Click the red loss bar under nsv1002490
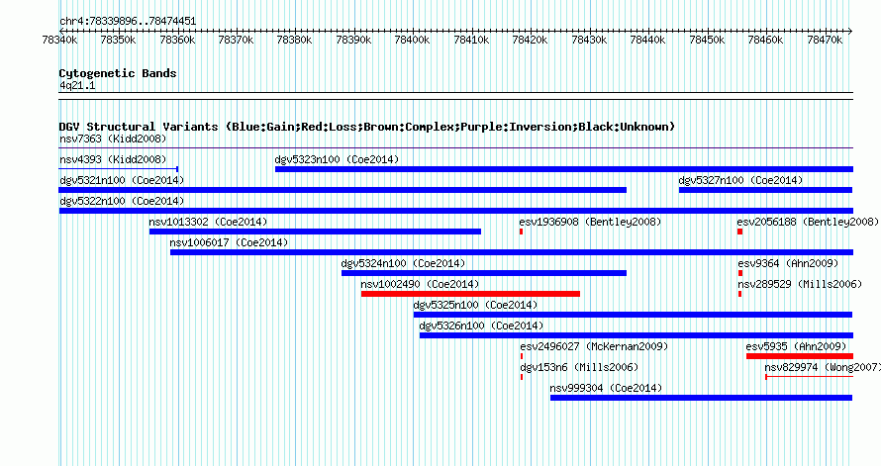Viewport: 881px width, 466px height. click(470, 294)
